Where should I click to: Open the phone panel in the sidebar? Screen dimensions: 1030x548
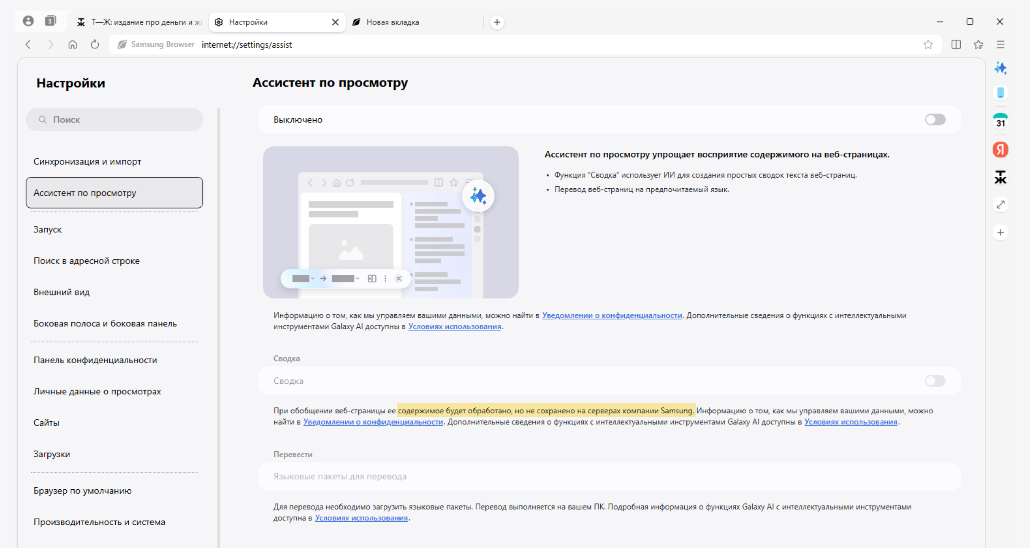pyautogui.click(x=1000, y=93)
